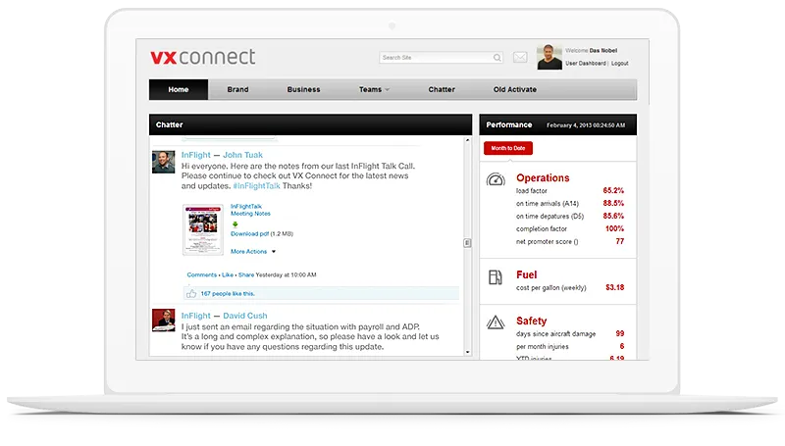Select the Home tab

click(x=179, y=89)
